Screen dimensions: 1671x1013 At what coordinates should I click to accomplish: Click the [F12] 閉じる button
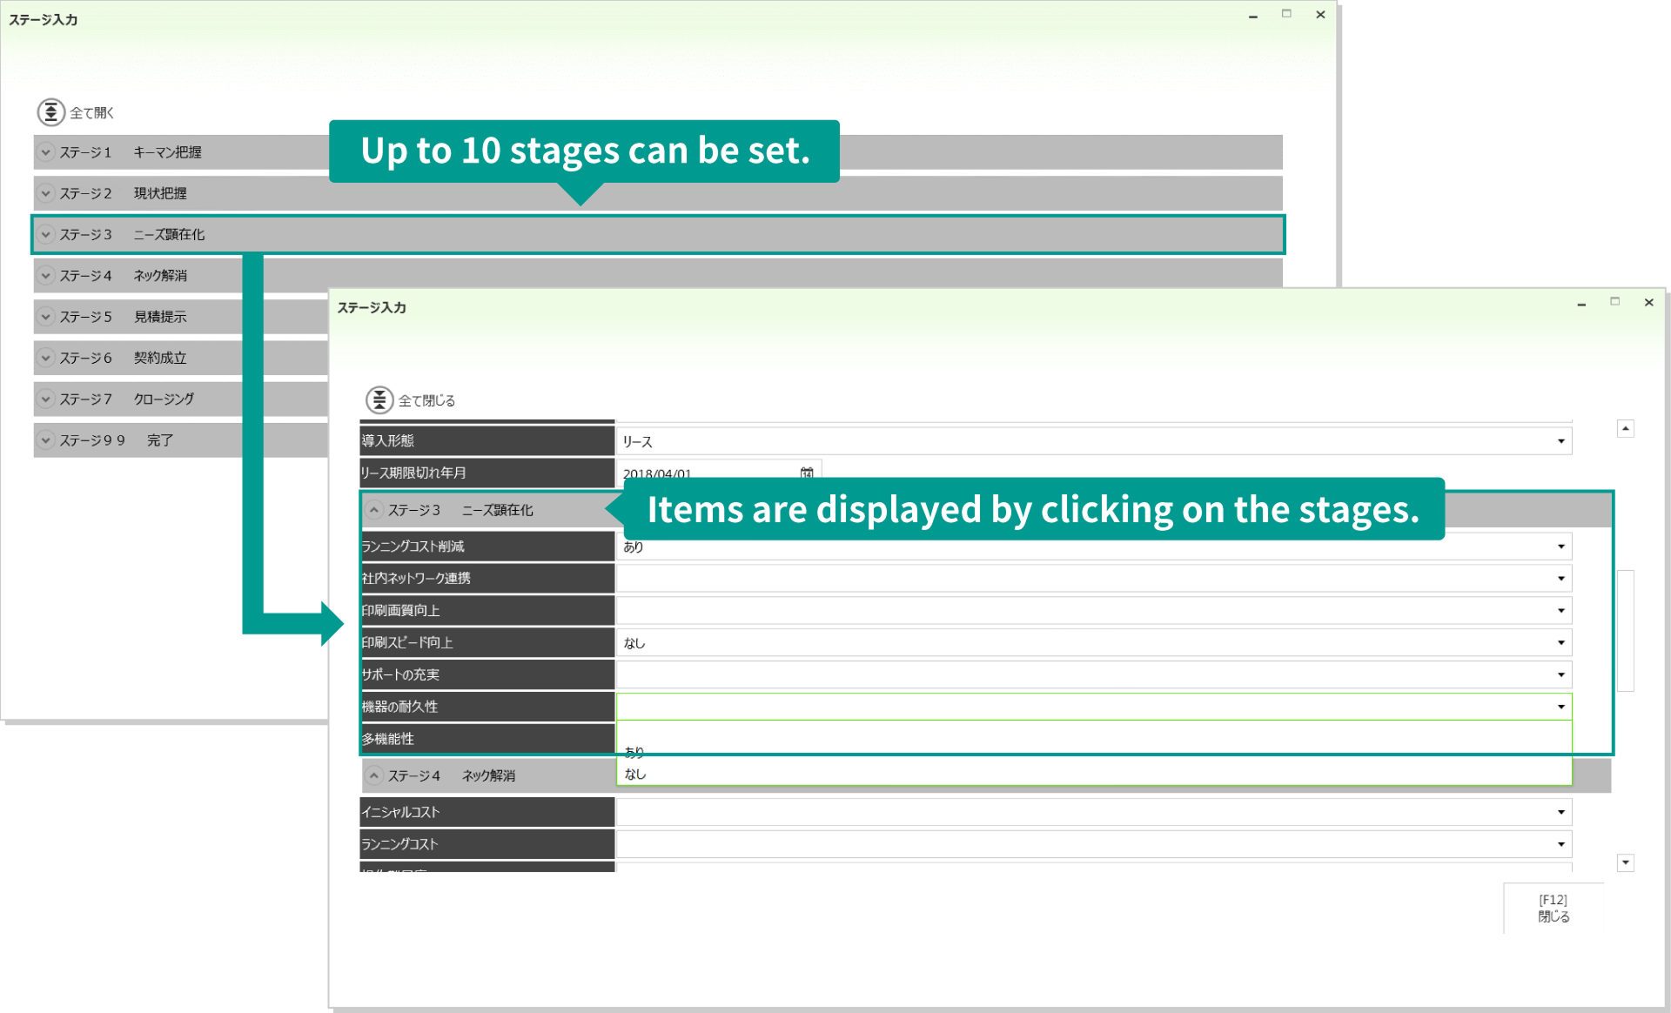click(1553, 908)
